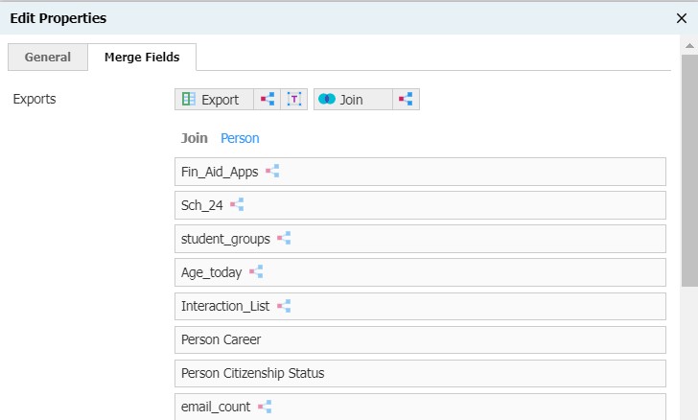Select the Person Citizenship Status row

(x=420, y=373)
